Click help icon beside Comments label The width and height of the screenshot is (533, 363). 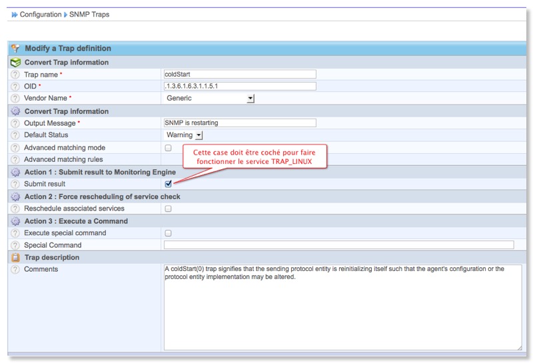click(x=15, y=270)
